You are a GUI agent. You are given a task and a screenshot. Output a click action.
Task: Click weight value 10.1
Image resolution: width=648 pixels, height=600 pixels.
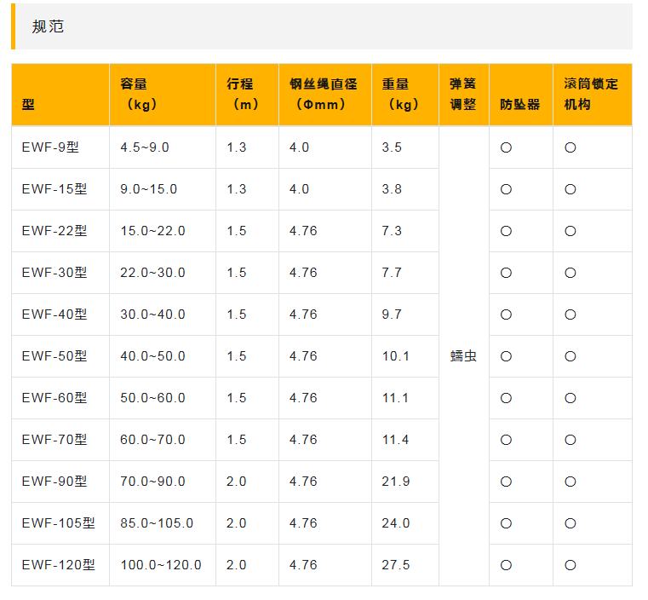coord(396,356)
